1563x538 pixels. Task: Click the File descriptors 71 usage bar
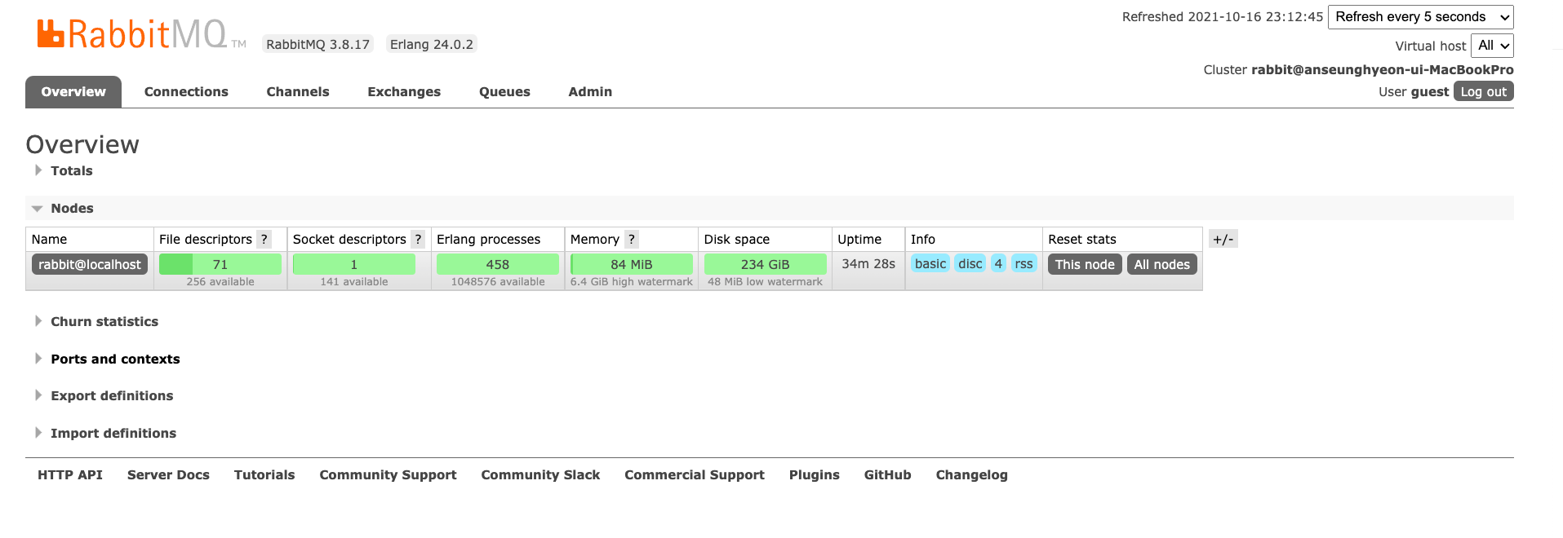pos(220,264)
